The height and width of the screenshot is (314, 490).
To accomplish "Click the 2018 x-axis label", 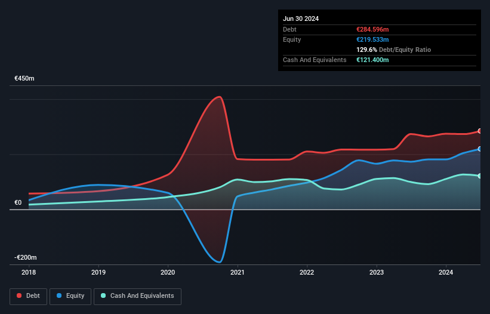I will (x=29, y=272).
